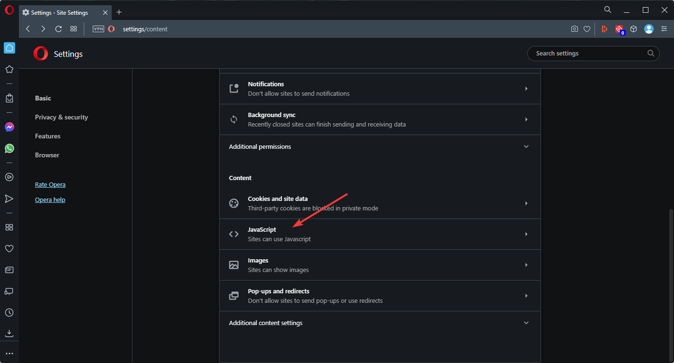Expand Additional permissions section
Image resolution: width=674 pixels, height=363 pixels.
[x=380, y=147]
